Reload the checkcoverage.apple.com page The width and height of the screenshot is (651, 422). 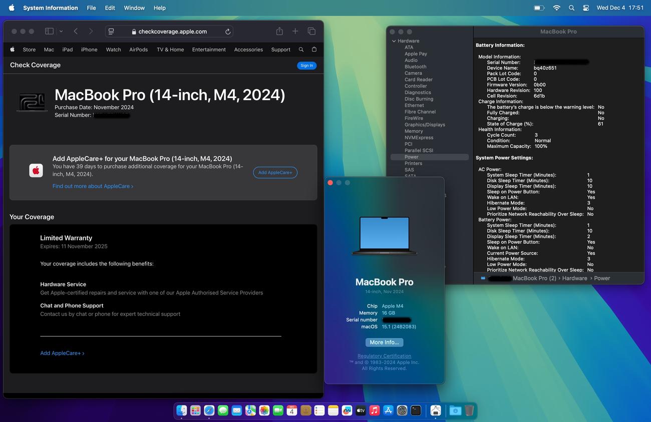click(228, 31)
